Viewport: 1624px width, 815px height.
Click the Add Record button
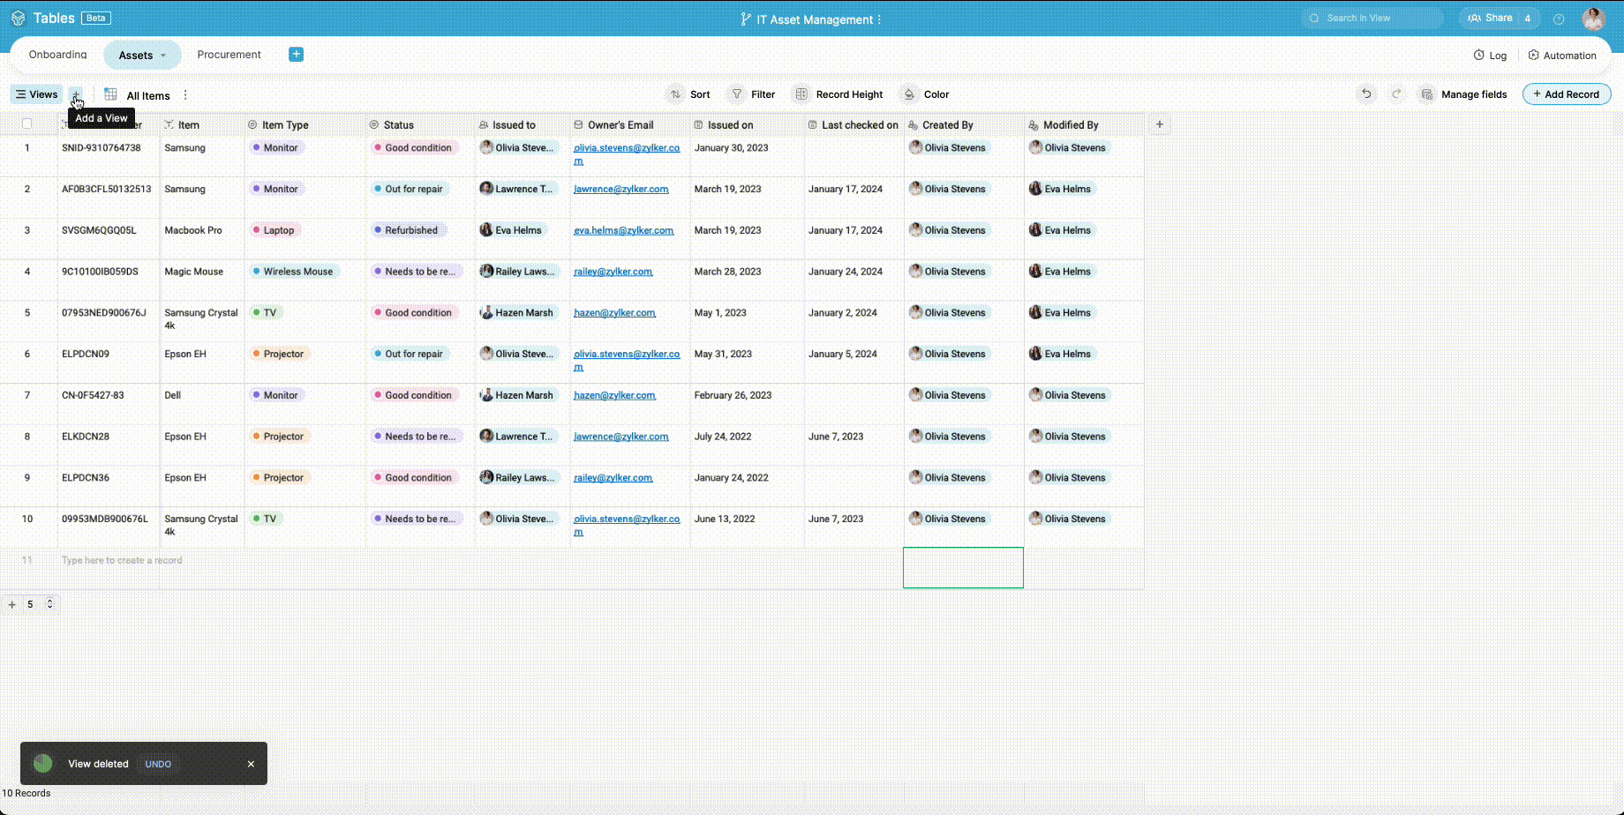[1567, 94]
